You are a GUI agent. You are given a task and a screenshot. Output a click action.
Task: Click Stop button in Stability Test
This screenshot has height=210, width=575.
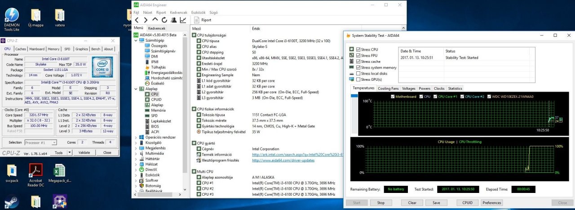(x=381, y=202)
